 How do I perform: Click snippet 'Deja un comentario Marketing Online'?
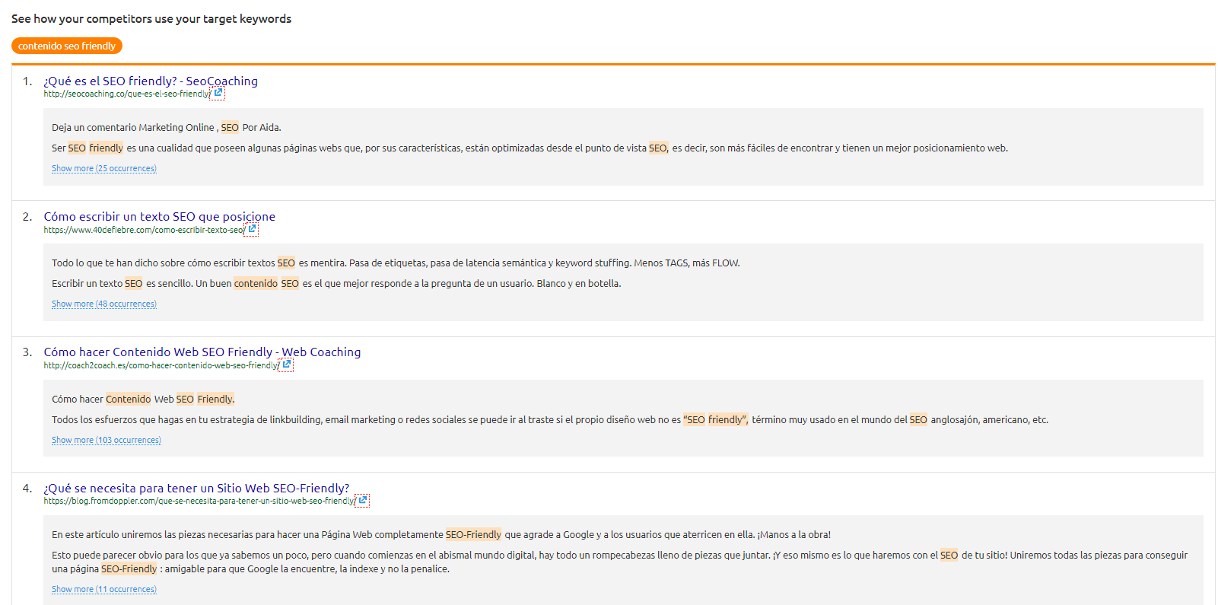tap(167, 127)
